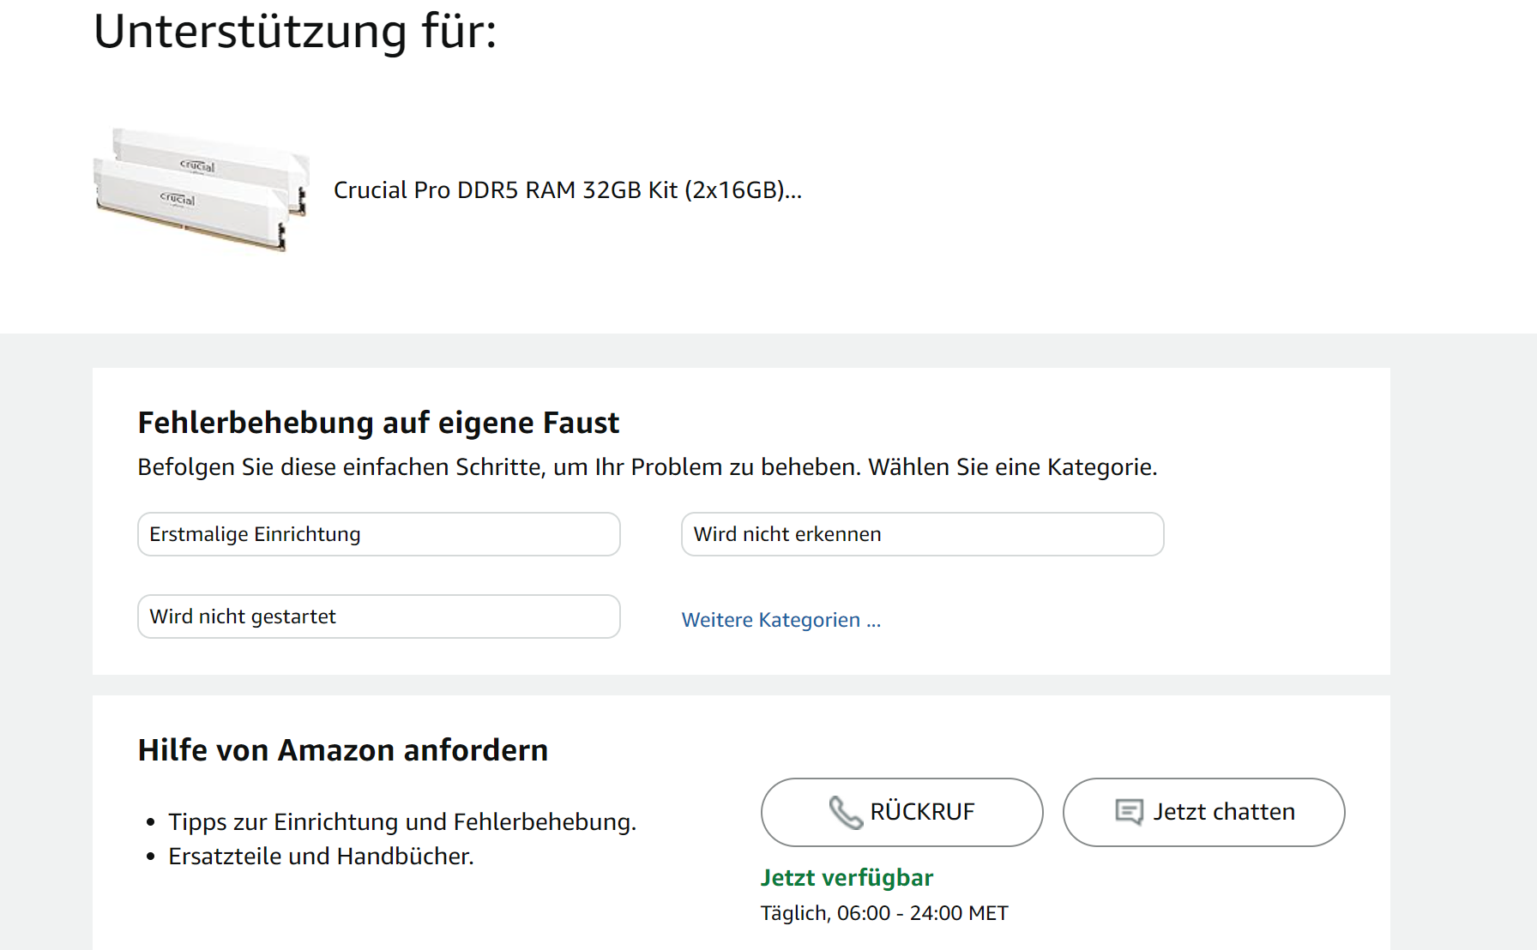Open the Crucial RAM product thumbnail
Screen dimensions: 1537x950
pyautogui.click(x=201, y=189)
